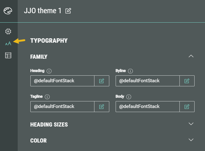Show info for Tagline field
The height and width of the screenshot is (151, 205).
point(48,97)
